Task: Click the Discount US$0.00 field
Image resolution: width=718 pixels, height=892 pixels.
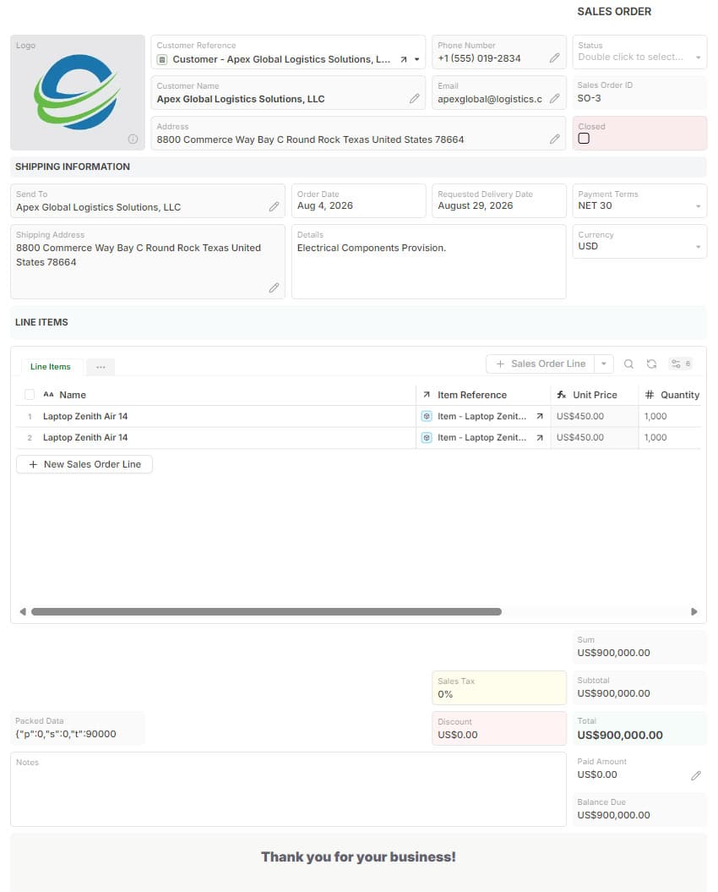Action: [x=498, y=728]
